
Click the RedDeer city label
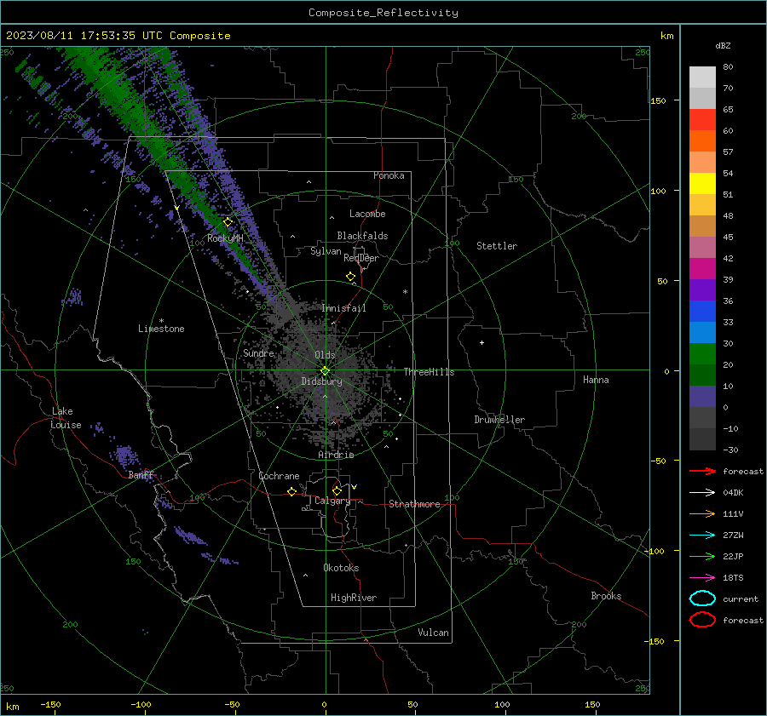[361, 258]
